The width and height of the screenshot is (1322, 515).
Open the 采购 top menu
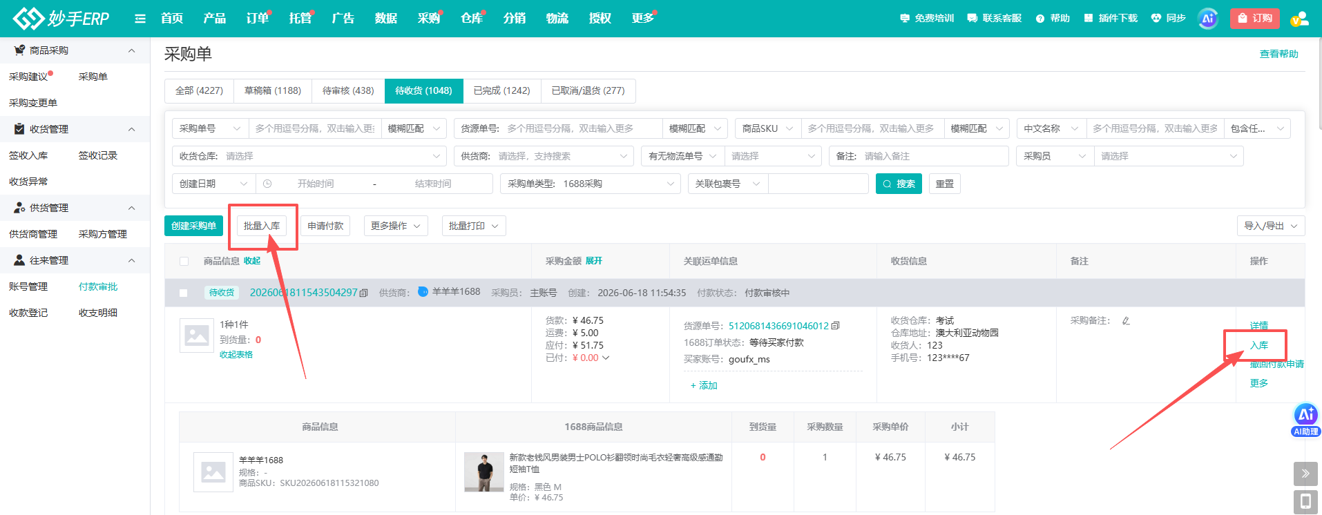click(429, 19)
